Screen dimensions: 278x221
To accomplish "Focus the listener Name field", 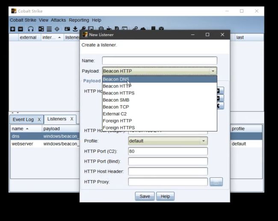I will (x=160, y=61).
